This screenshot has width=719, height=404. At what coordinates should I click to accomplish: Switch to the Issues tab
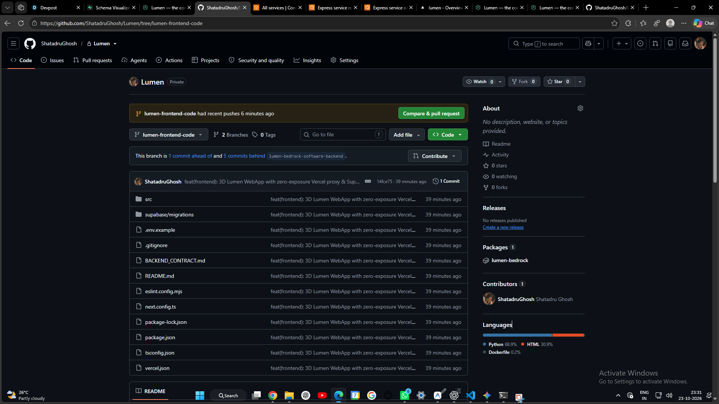point(52,60)
